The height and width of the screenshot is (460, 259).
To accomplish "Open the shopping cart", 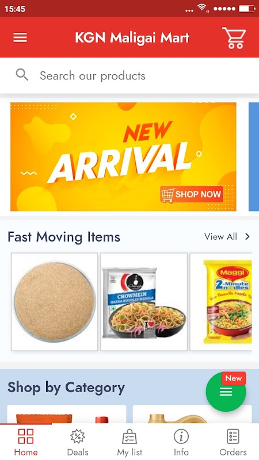I will (234, 37).
